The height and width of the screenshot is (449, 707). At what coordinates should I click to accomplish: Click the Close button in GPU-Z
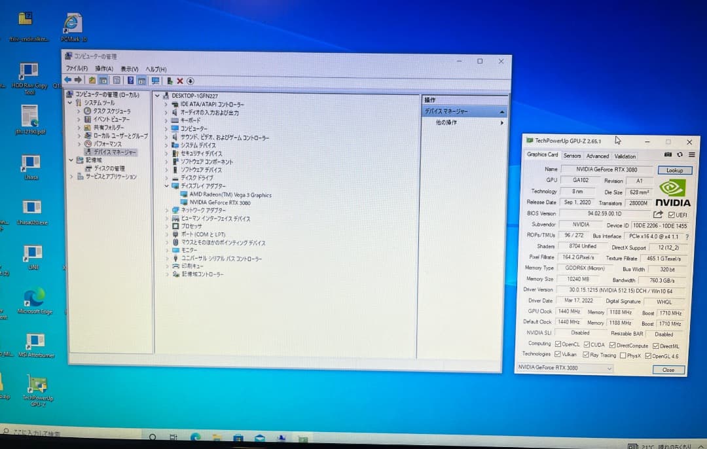(x=668, y=370)
